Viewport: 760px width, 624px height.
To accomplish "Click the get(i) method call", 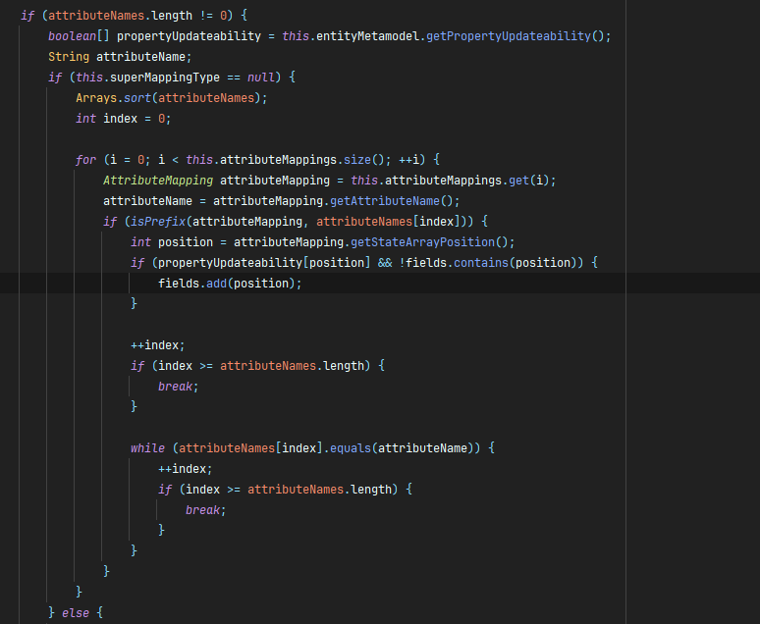I will pyautogui.click(x=529, y=181).
